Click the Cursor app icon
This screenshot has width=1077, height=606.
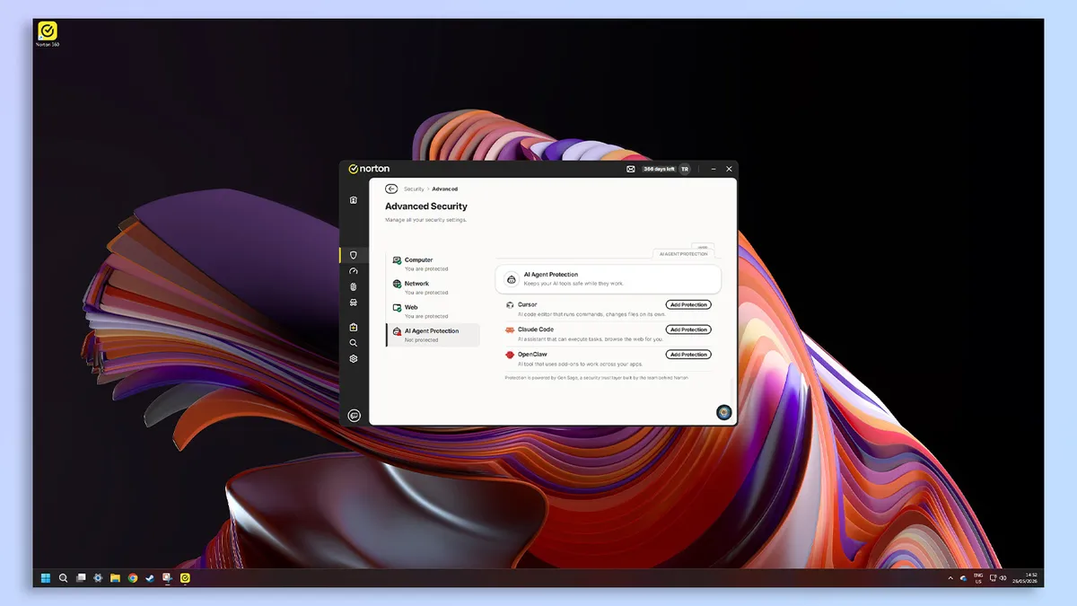click(510, 305)
